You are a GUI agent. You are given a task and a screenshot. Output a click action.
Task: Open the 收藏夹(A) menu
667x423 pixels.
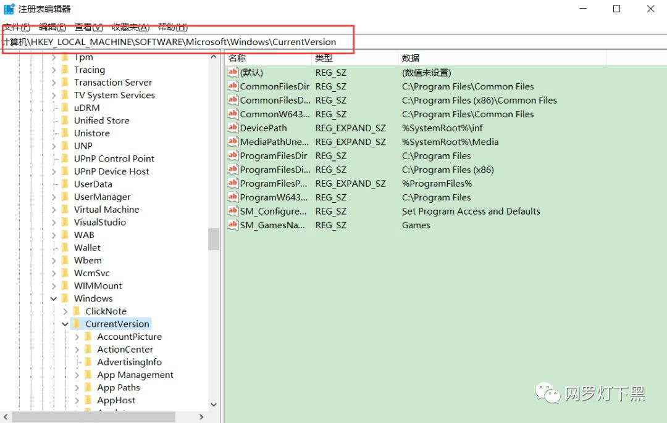click(x=130, y=28)
